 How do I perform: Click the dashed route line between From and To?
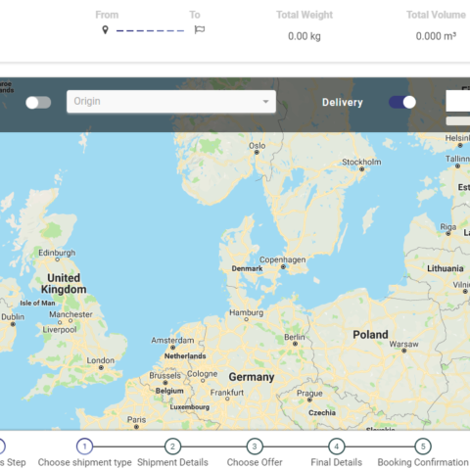150,30
